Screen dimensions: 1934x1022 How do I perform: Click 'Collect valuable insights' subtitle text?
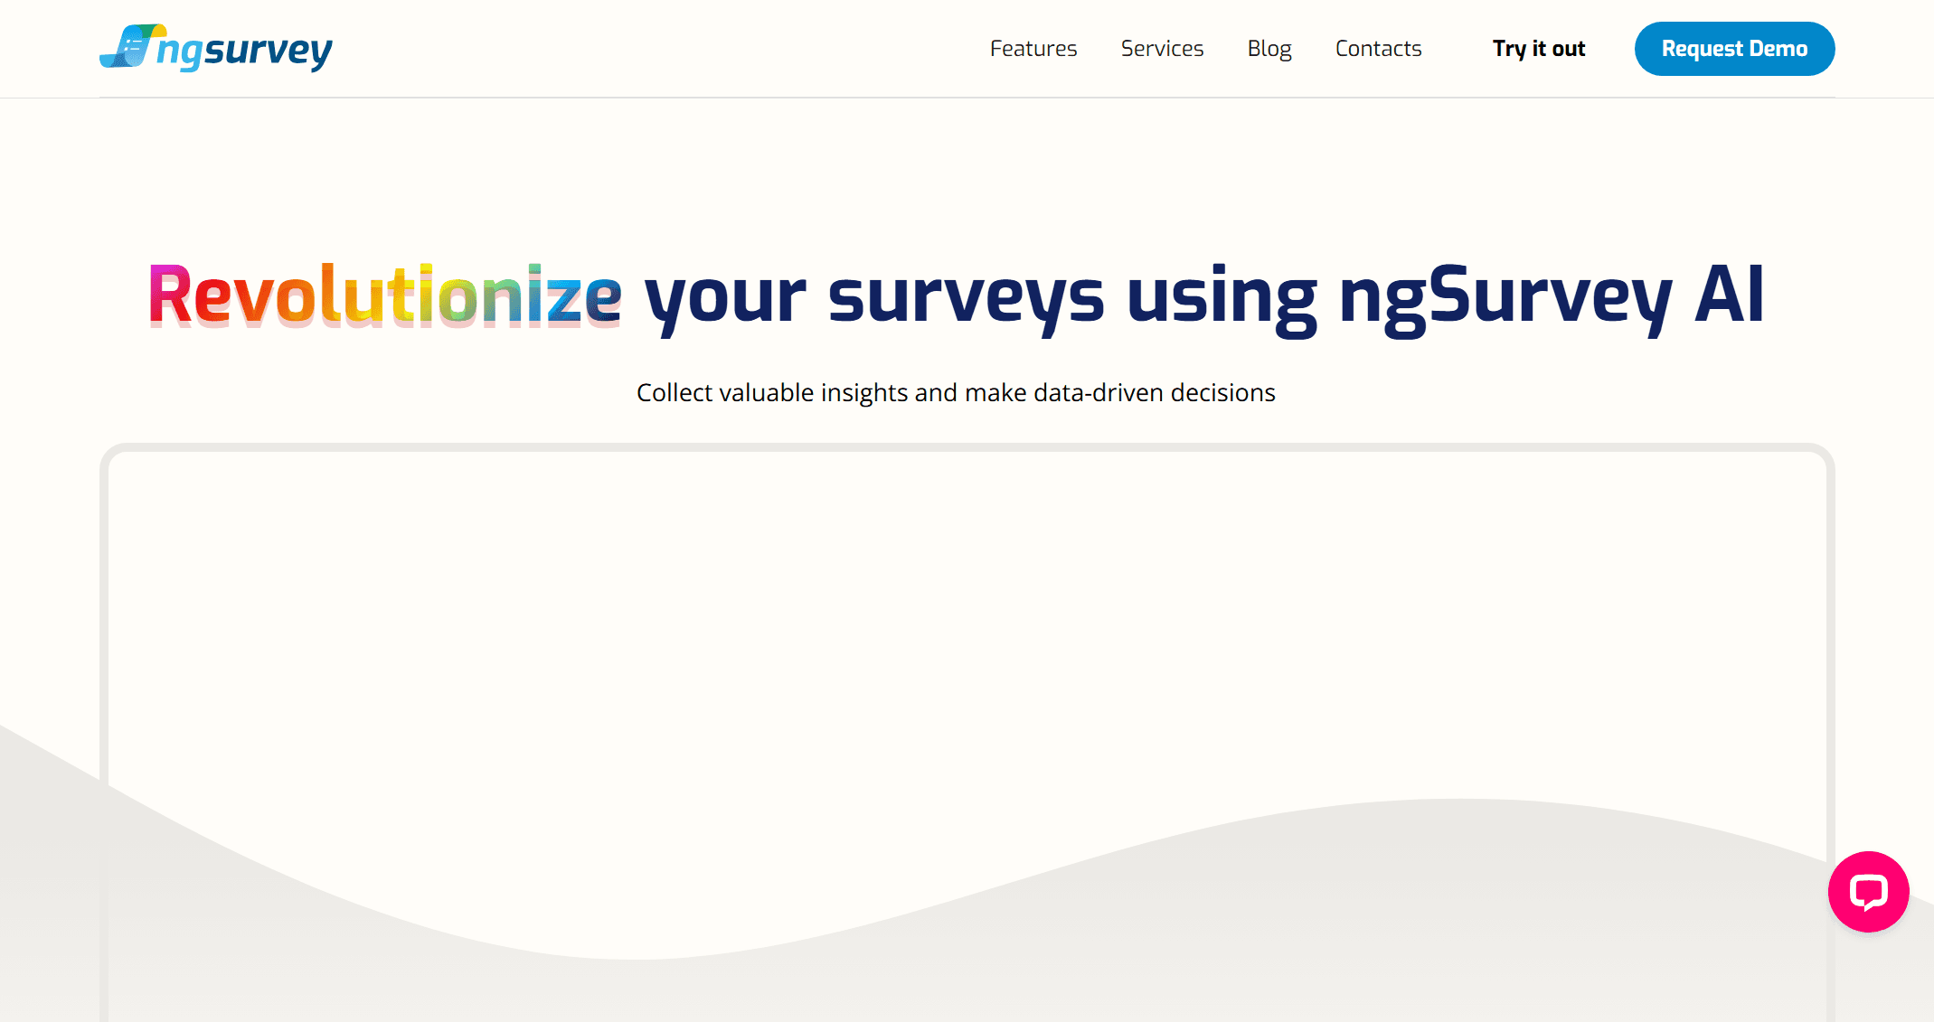[x=771, y=393]
